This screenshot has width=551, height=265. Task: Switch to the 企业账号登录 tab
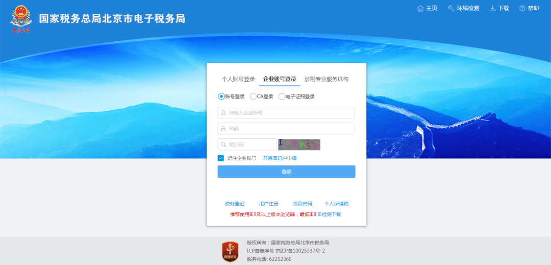coord(280,79)
